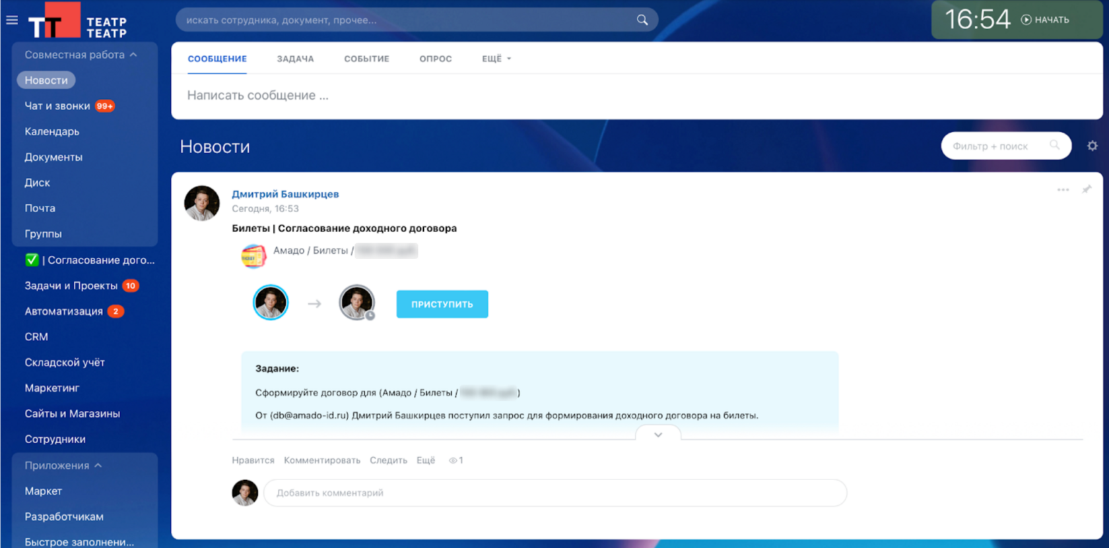Open Маркет in the sidebar

[44, 491]
